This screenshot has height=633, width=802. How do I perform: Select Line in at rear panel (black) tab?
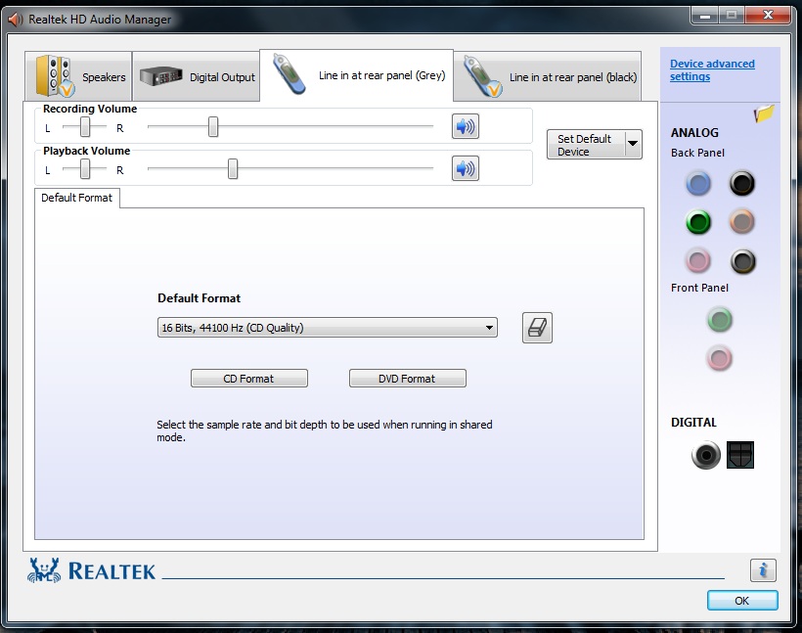pyautogui.click(x=548, y=76)
